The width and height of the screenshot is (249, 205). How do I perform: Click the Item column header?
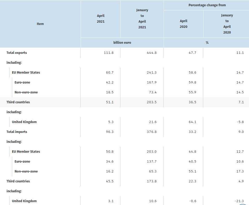[x=40, y=24]
